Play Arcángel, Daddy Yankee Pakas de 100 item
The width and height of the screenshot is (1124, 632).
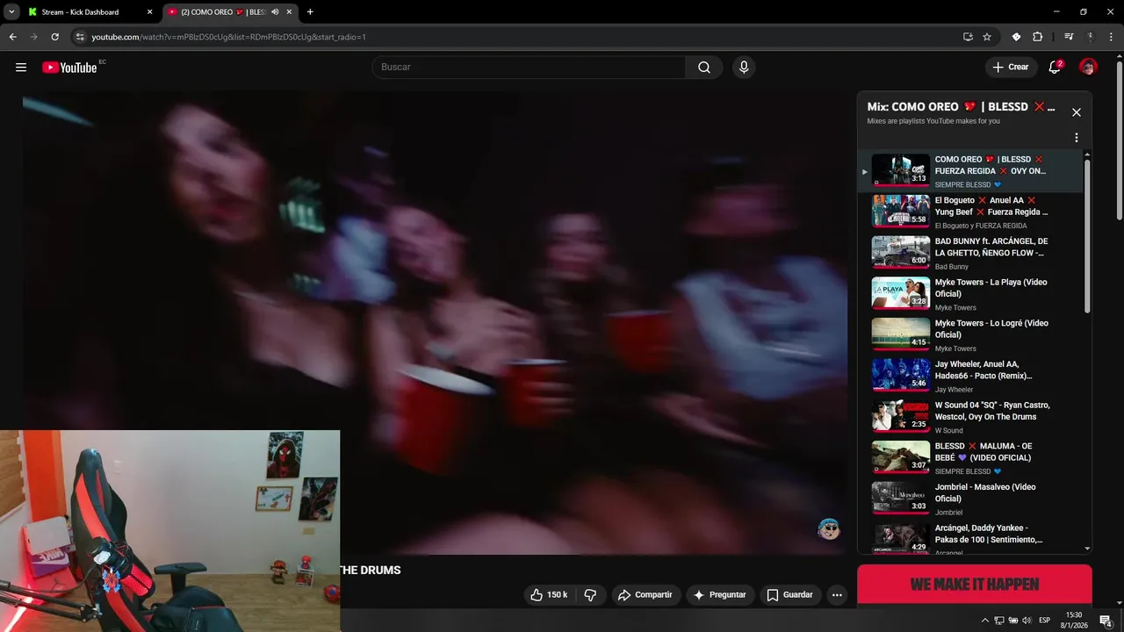971,538
